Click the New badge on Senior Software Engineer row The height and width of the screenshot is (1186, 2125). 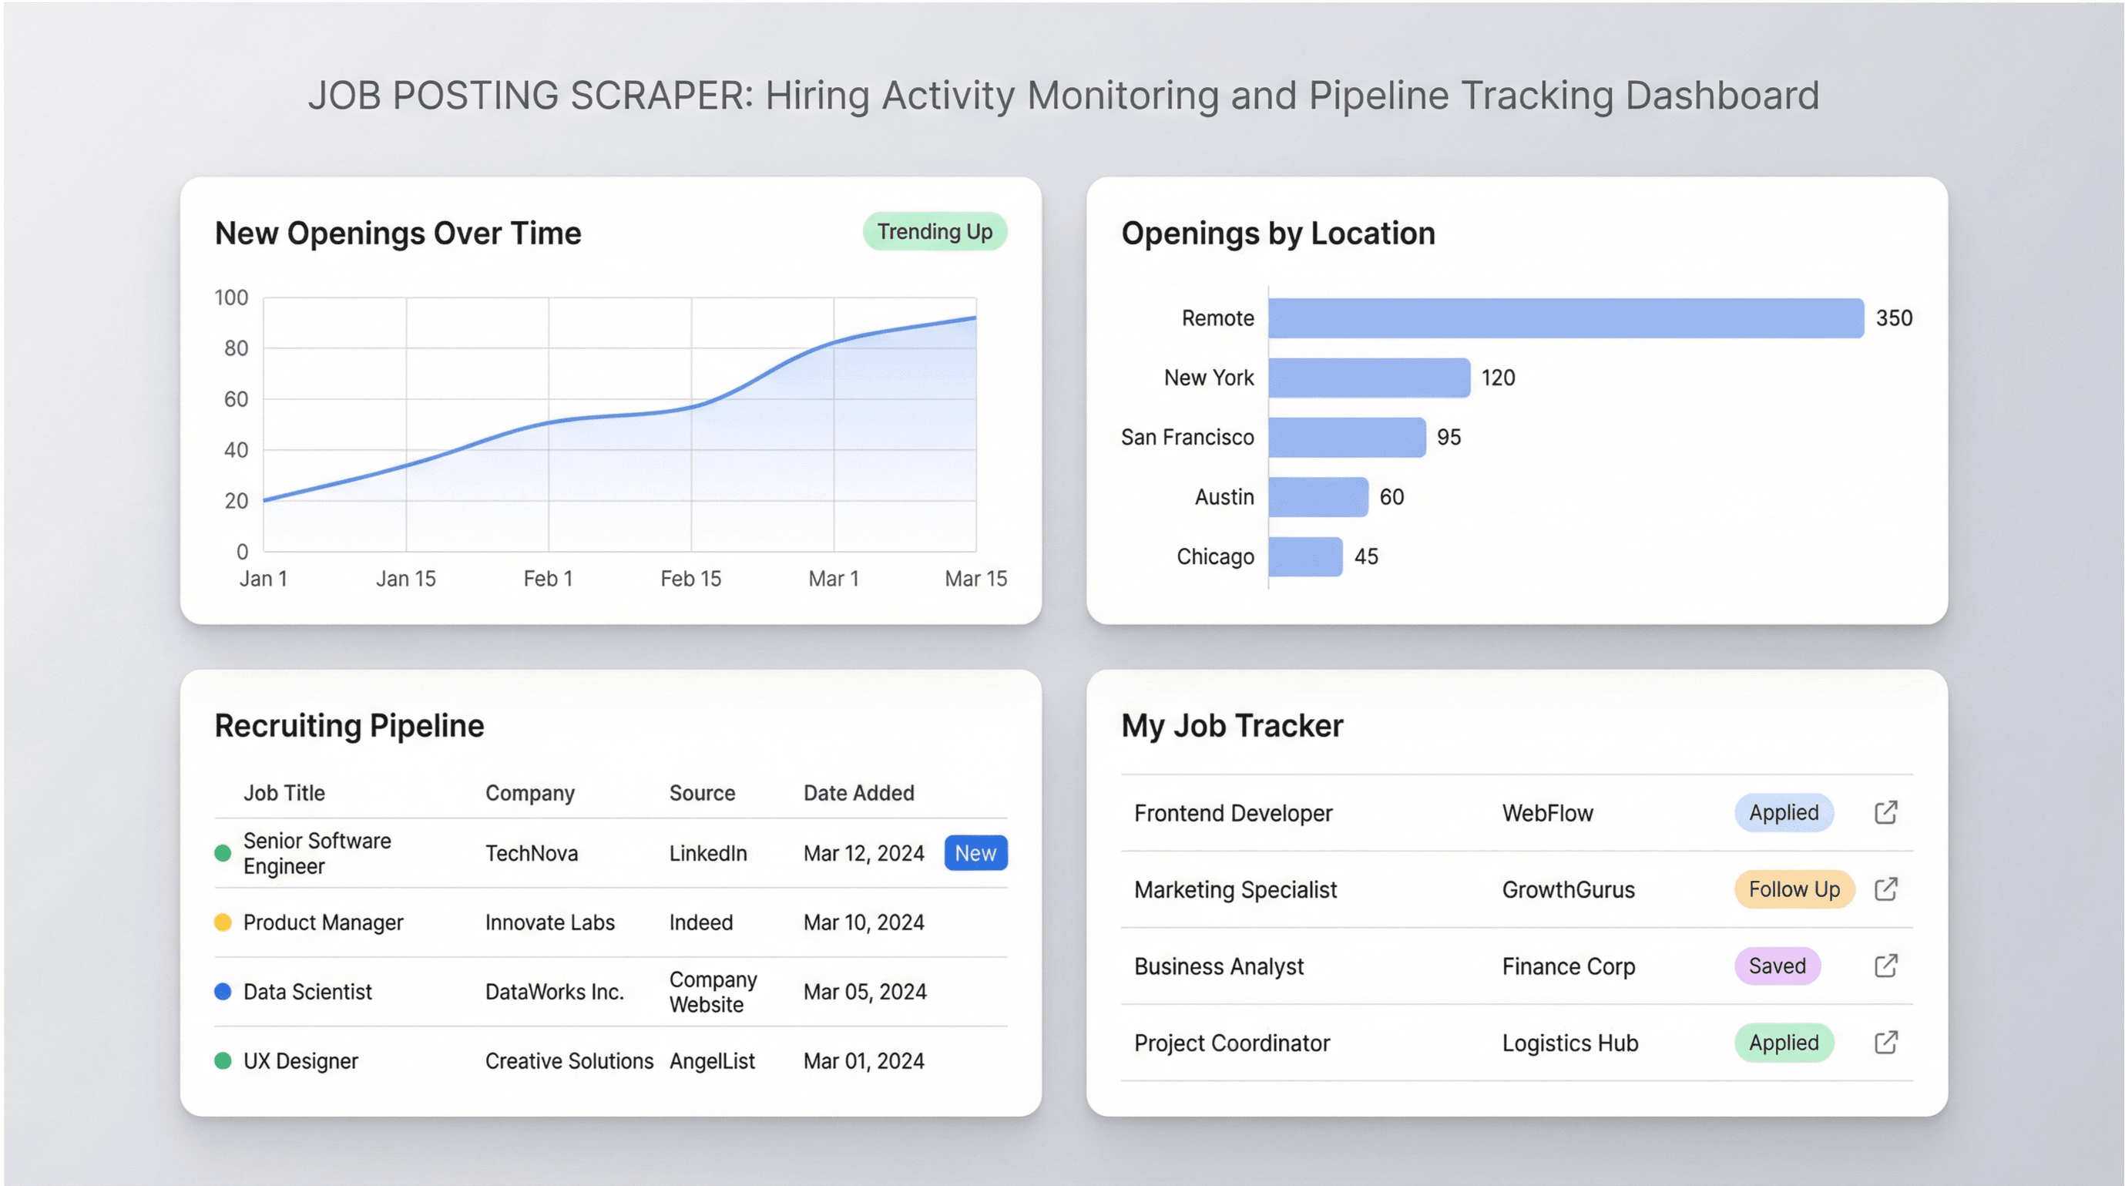click(x=976, y=853)
